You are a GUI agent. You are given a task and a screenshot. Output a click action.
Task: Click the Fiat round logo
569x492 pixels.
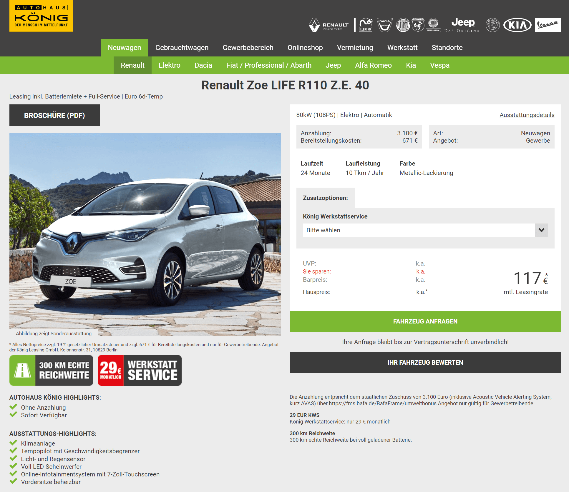(x=403, y=25)
